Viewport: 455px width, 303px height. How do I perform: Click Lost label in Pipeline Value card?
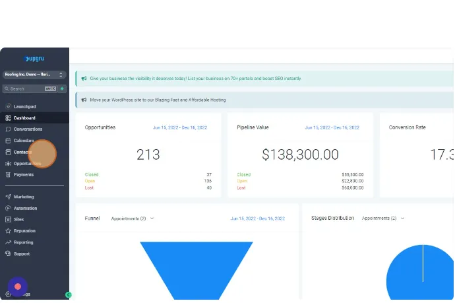241,187
